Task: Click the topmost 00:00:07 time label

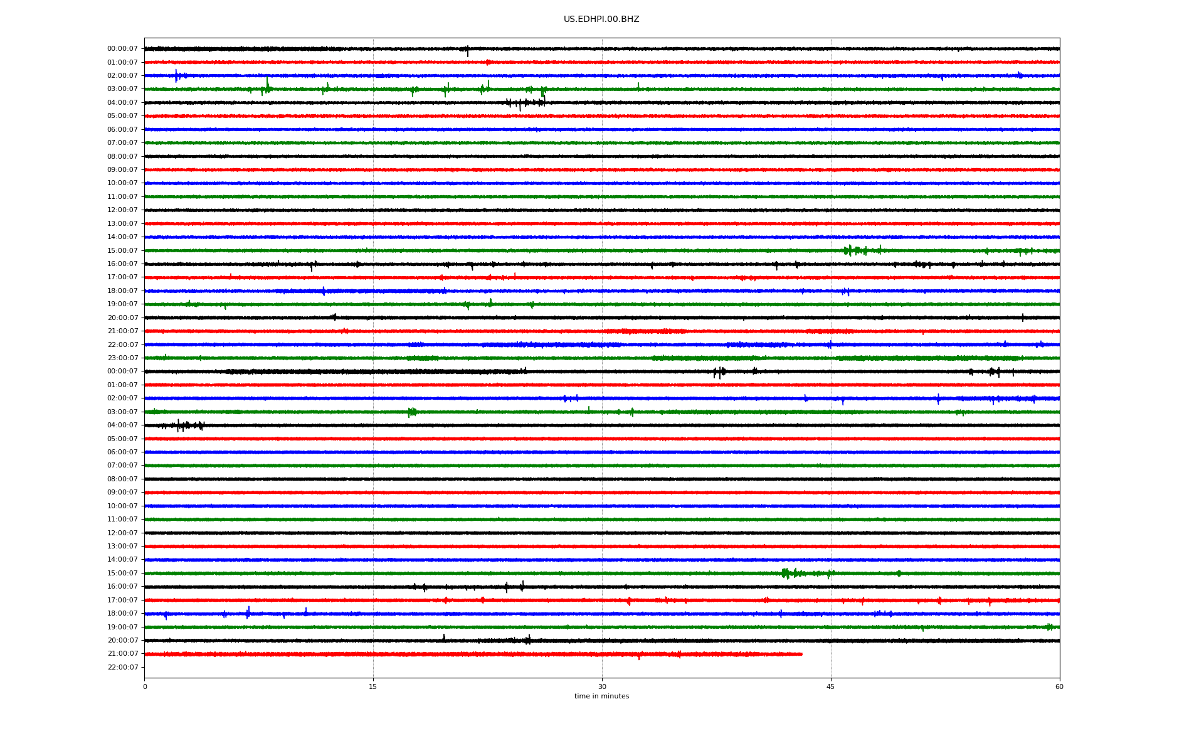Action: pos(122,49)
